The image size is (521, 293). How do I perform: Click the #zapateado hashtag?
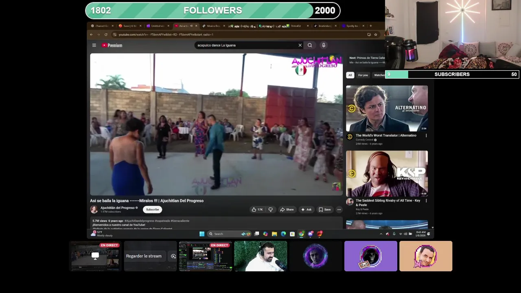(x=162, y=221)
